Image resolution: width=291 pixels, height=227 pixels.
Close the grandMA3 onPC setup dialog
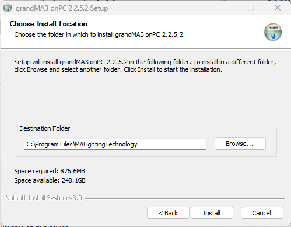[x=278, y=8]
